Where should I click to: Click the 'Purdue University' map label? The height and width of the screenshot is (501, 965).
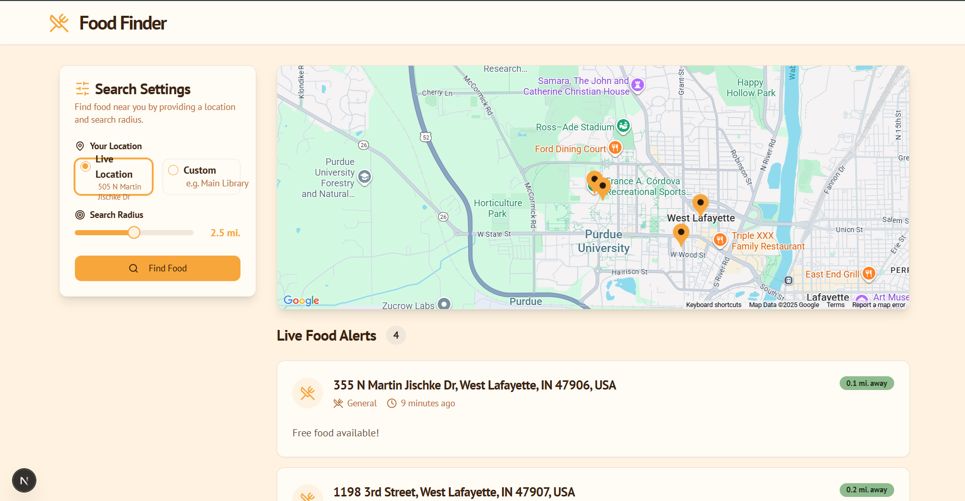604,241
